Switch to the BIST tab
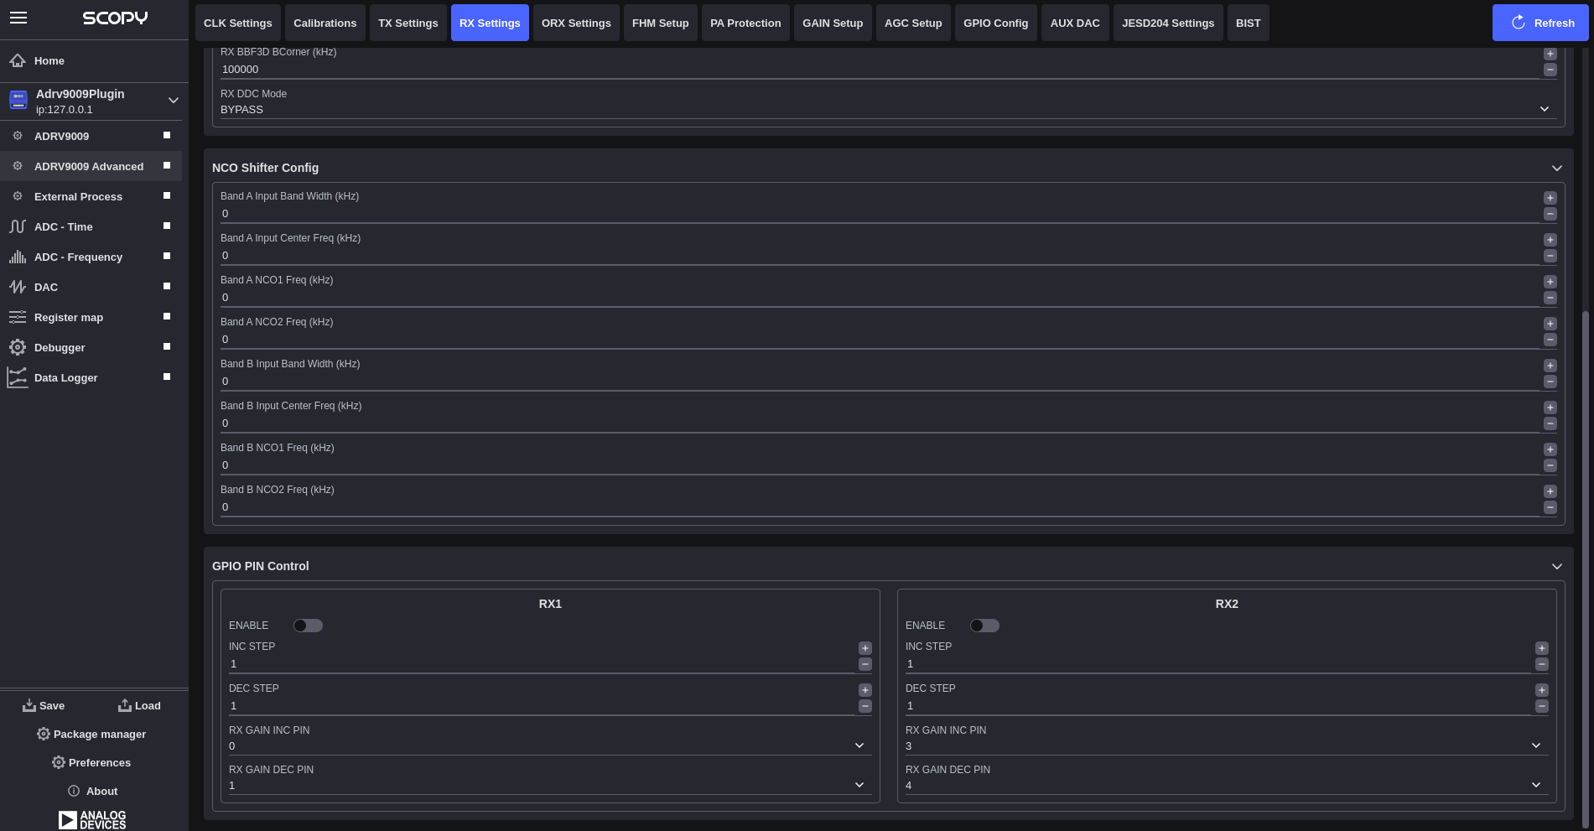This screenshot has width=1594, height=831. 1248,23
